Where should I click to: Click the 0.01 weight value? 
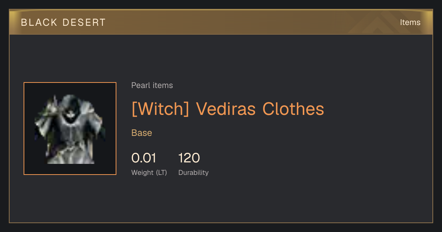pos(144,158)
